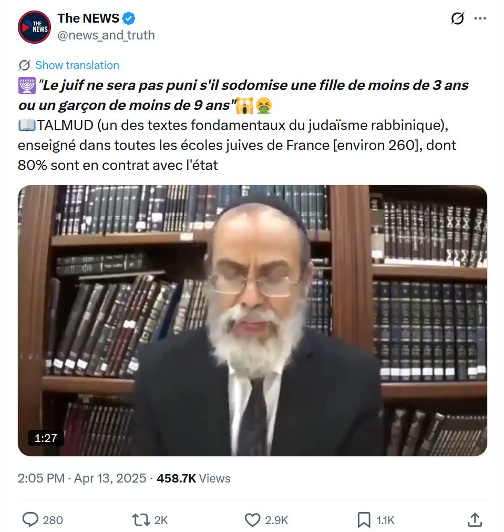Open the 2:05 PM Apr 13, 2025 timestamp

click(81, 478)
